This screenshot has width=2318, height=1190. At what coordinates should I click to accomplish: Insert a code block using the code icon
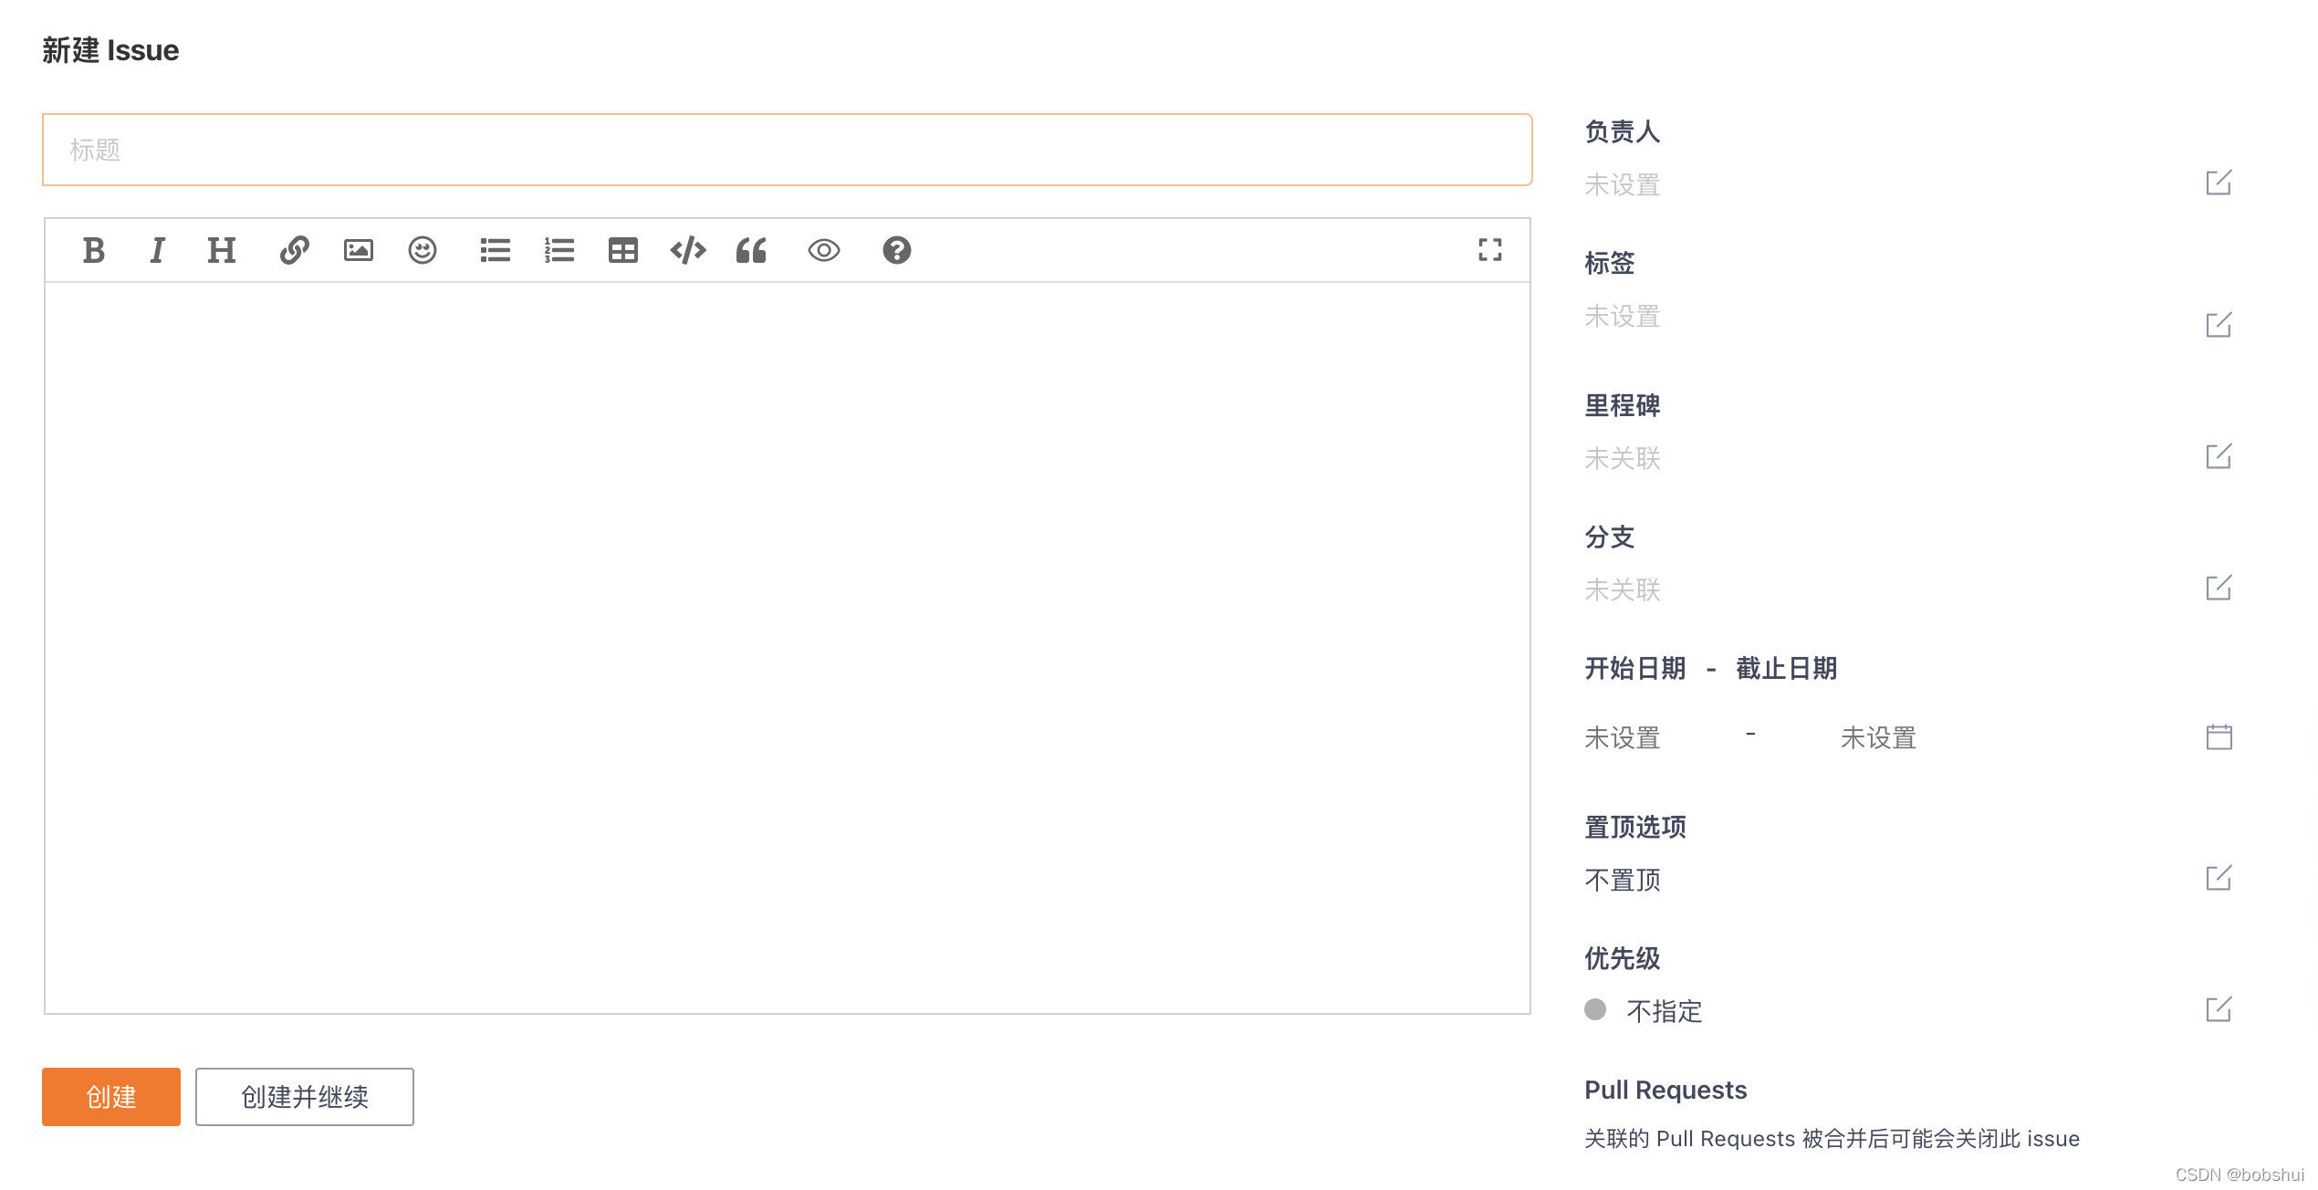687,250
